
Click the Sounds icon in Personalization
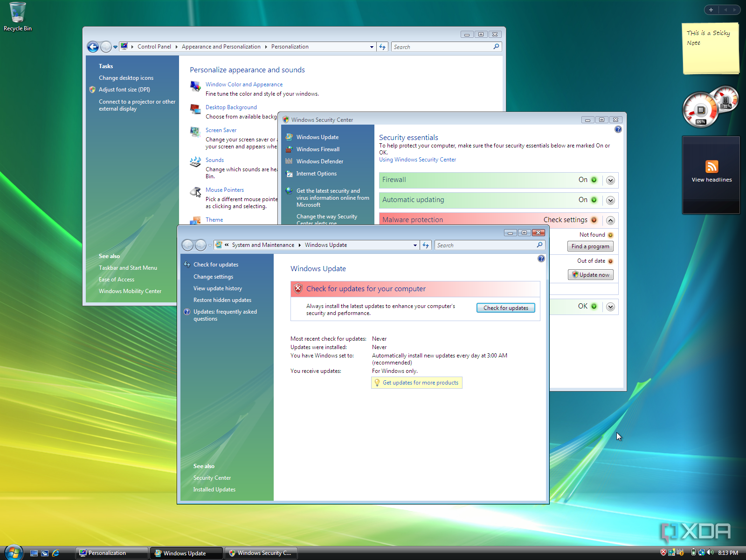coord(195,162)
